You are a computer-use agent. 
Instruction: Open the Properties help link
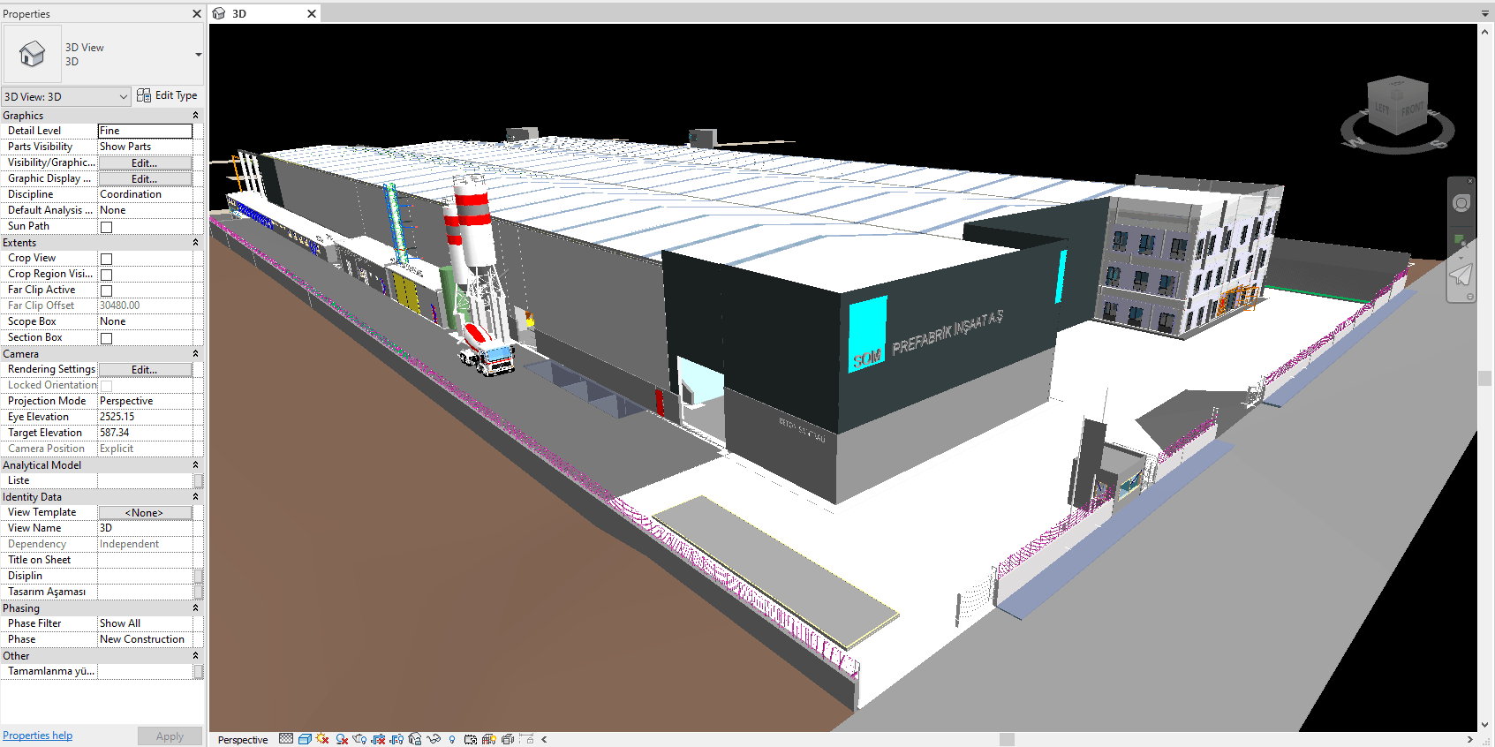point(37,736)
